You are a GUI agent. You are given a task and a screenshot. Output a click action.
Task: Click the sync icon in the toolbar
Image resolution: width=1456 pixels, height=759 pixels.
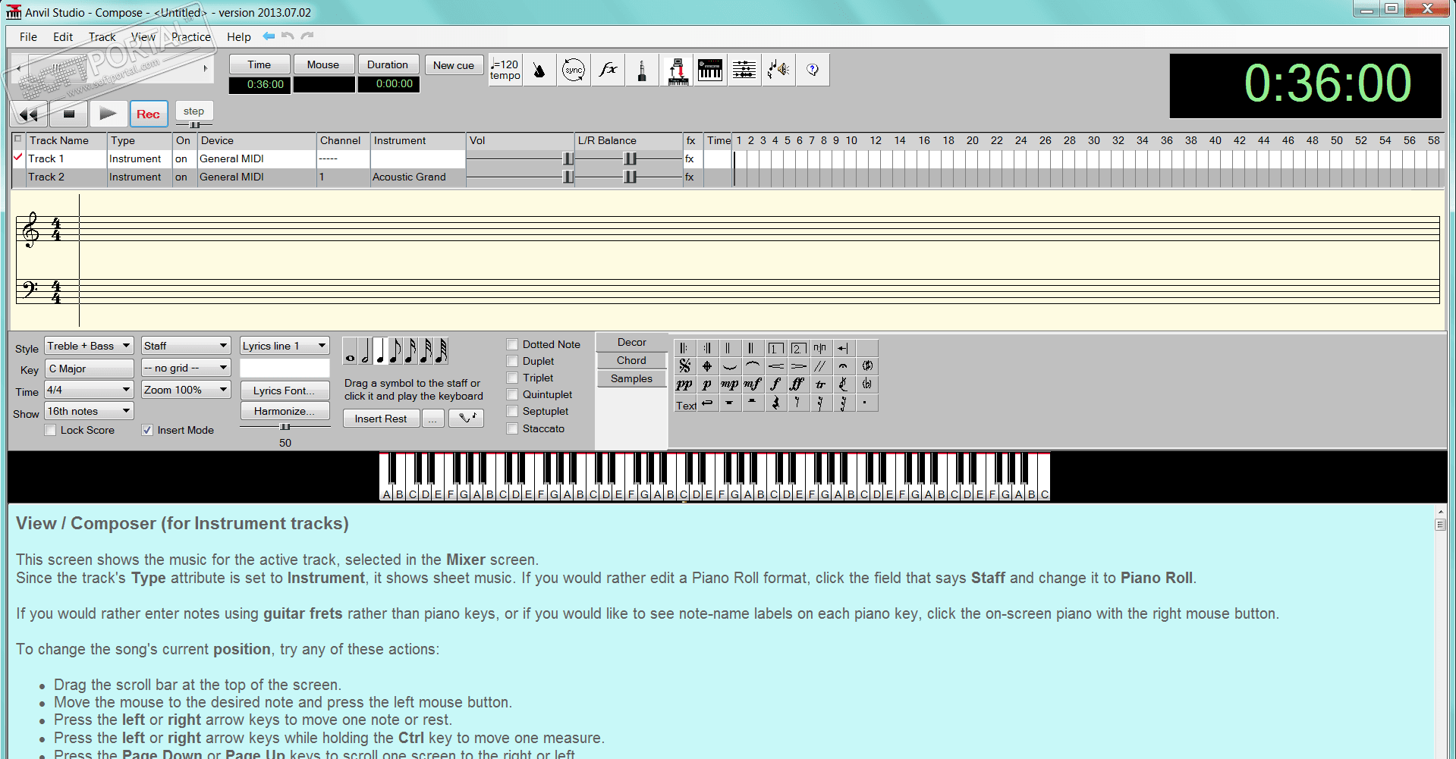pos(574,70)
